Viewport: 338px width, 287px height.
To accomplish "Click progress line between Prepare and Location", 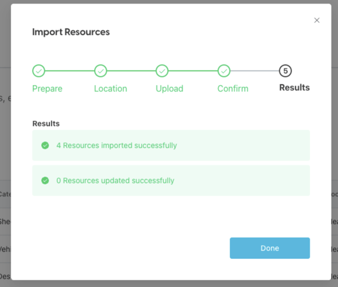I will coord(69,71).
